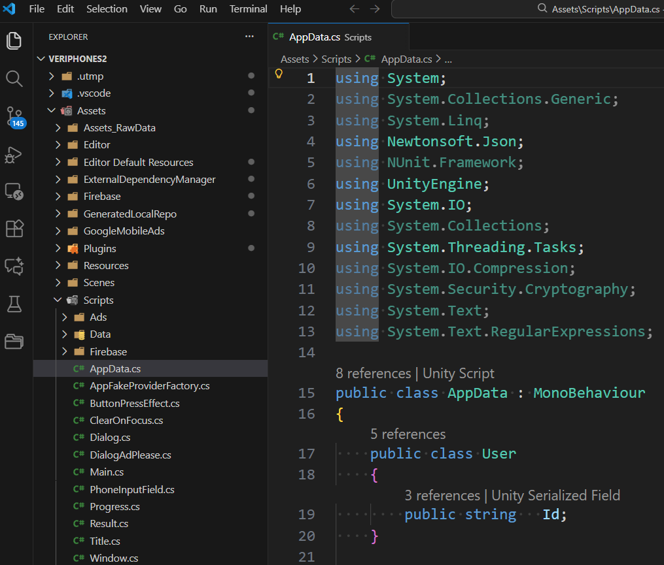Open the Testing flask icon

pyautogui.click(x=14, y=303)
